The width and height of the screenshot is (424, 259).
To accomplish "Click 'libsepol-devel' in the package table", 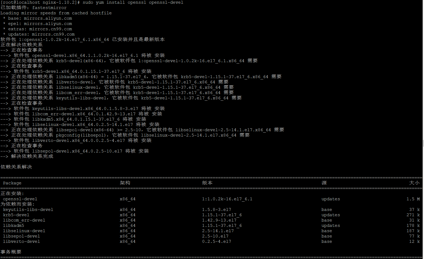I will [x=22, y=236].
